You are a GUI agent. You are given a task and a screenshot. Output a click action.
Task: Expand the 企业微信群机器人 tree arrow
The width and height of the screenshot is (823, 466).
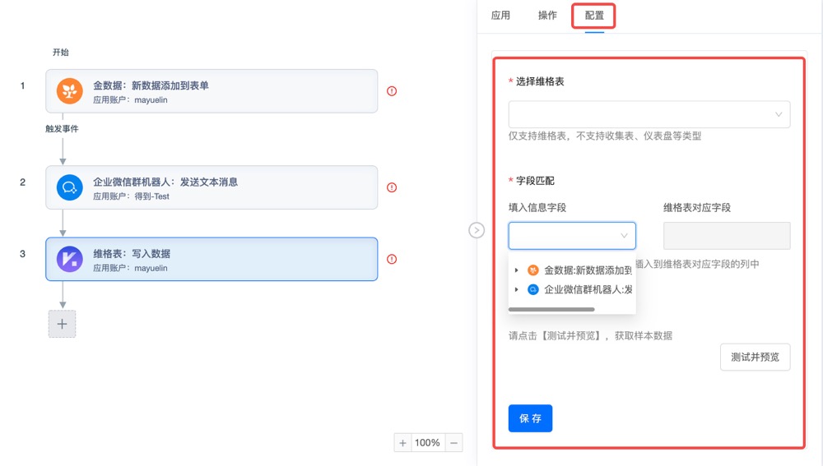[517, 289]
